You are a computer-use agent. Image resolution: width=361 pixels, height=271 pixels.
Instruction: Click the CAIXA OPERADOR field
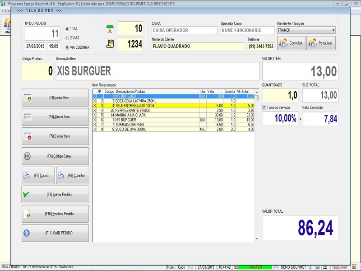(x=185, y=30)
